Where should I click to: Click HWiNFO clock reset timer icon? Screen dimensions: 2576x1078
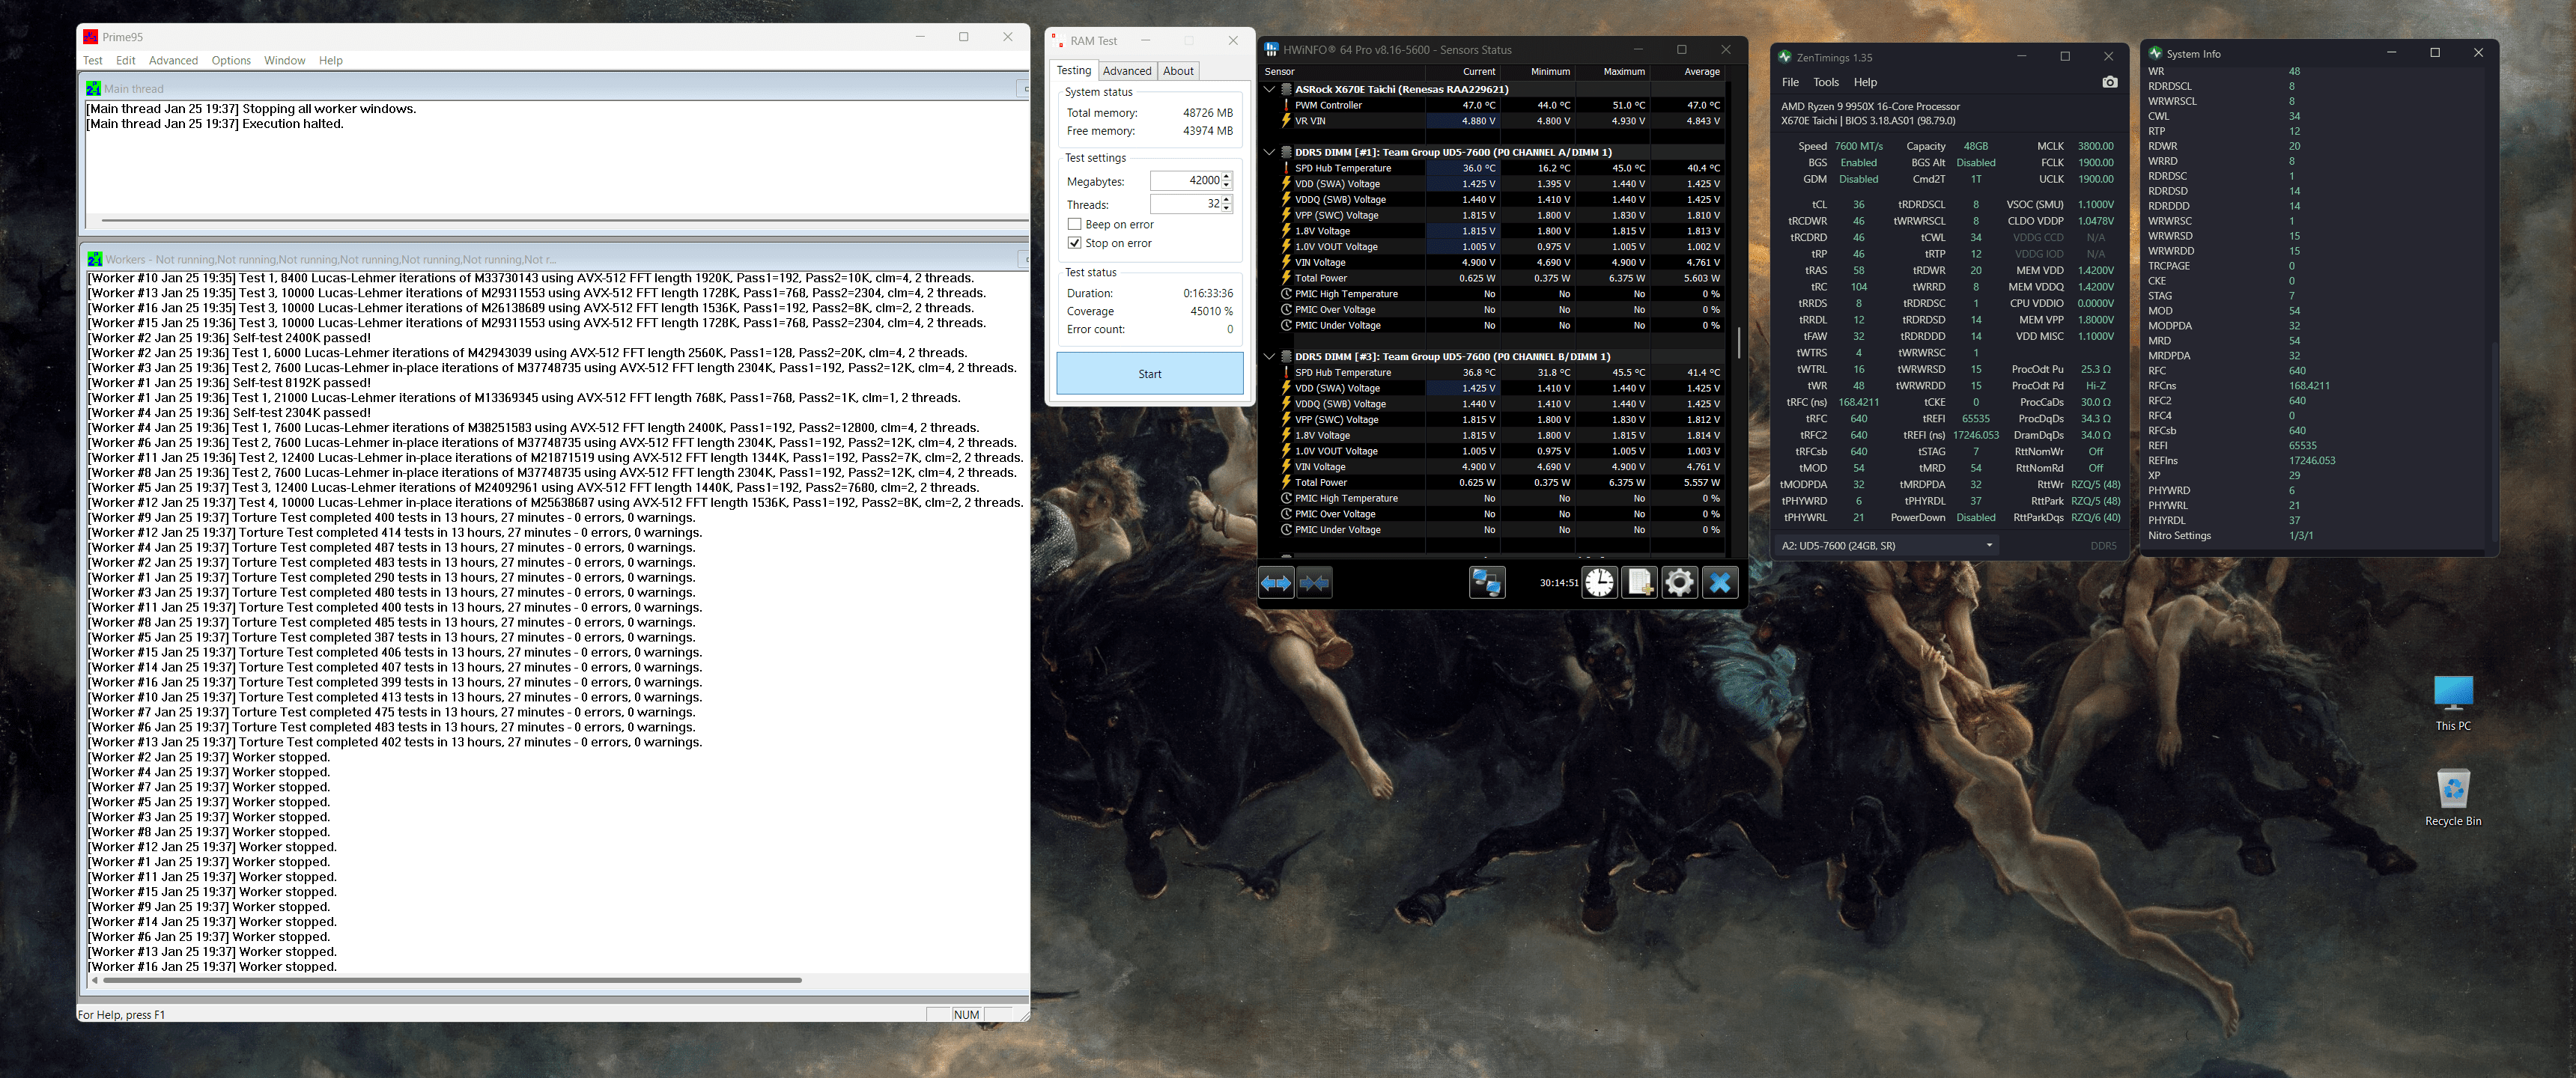click(x=1599, y=582)
